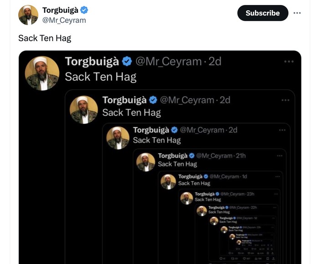Click the "Sack Ten Hag" text in the 21h quote
This screenshot has height=264, width=319.
[x=177, y=164]
